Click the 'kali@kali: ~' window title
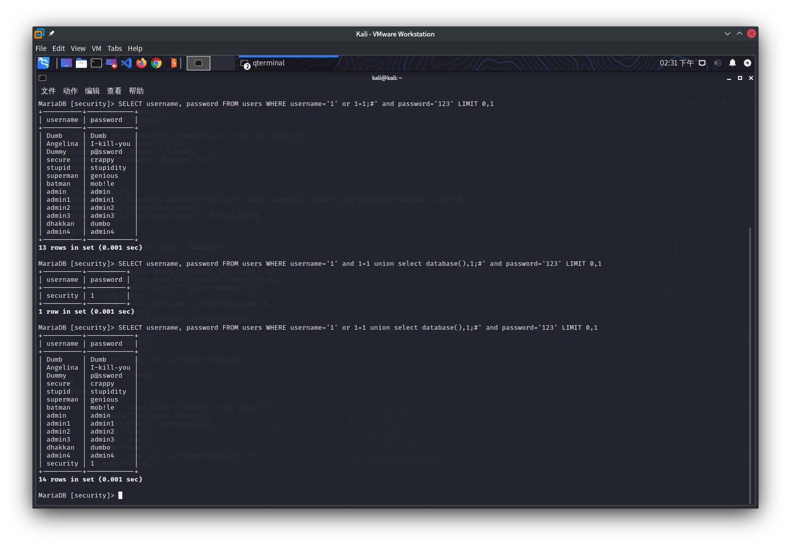 click(x=387, y=78)
